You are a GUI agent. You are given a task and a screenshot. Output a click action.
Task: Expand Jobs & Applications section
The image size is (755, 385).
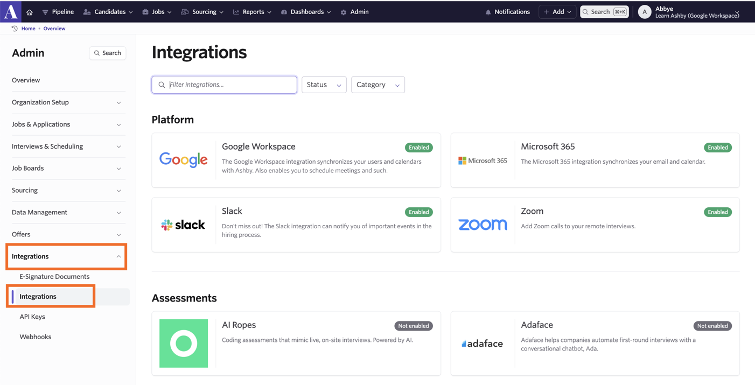[67, 124]
